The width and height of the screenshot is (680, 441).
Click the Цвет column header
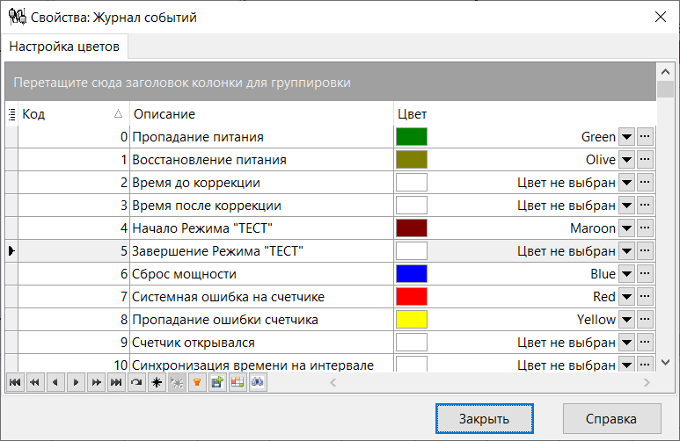(x=525, y=114)
